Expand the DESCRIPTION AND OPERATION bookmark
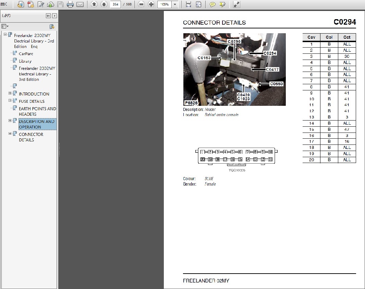 (x=10, y=121)
